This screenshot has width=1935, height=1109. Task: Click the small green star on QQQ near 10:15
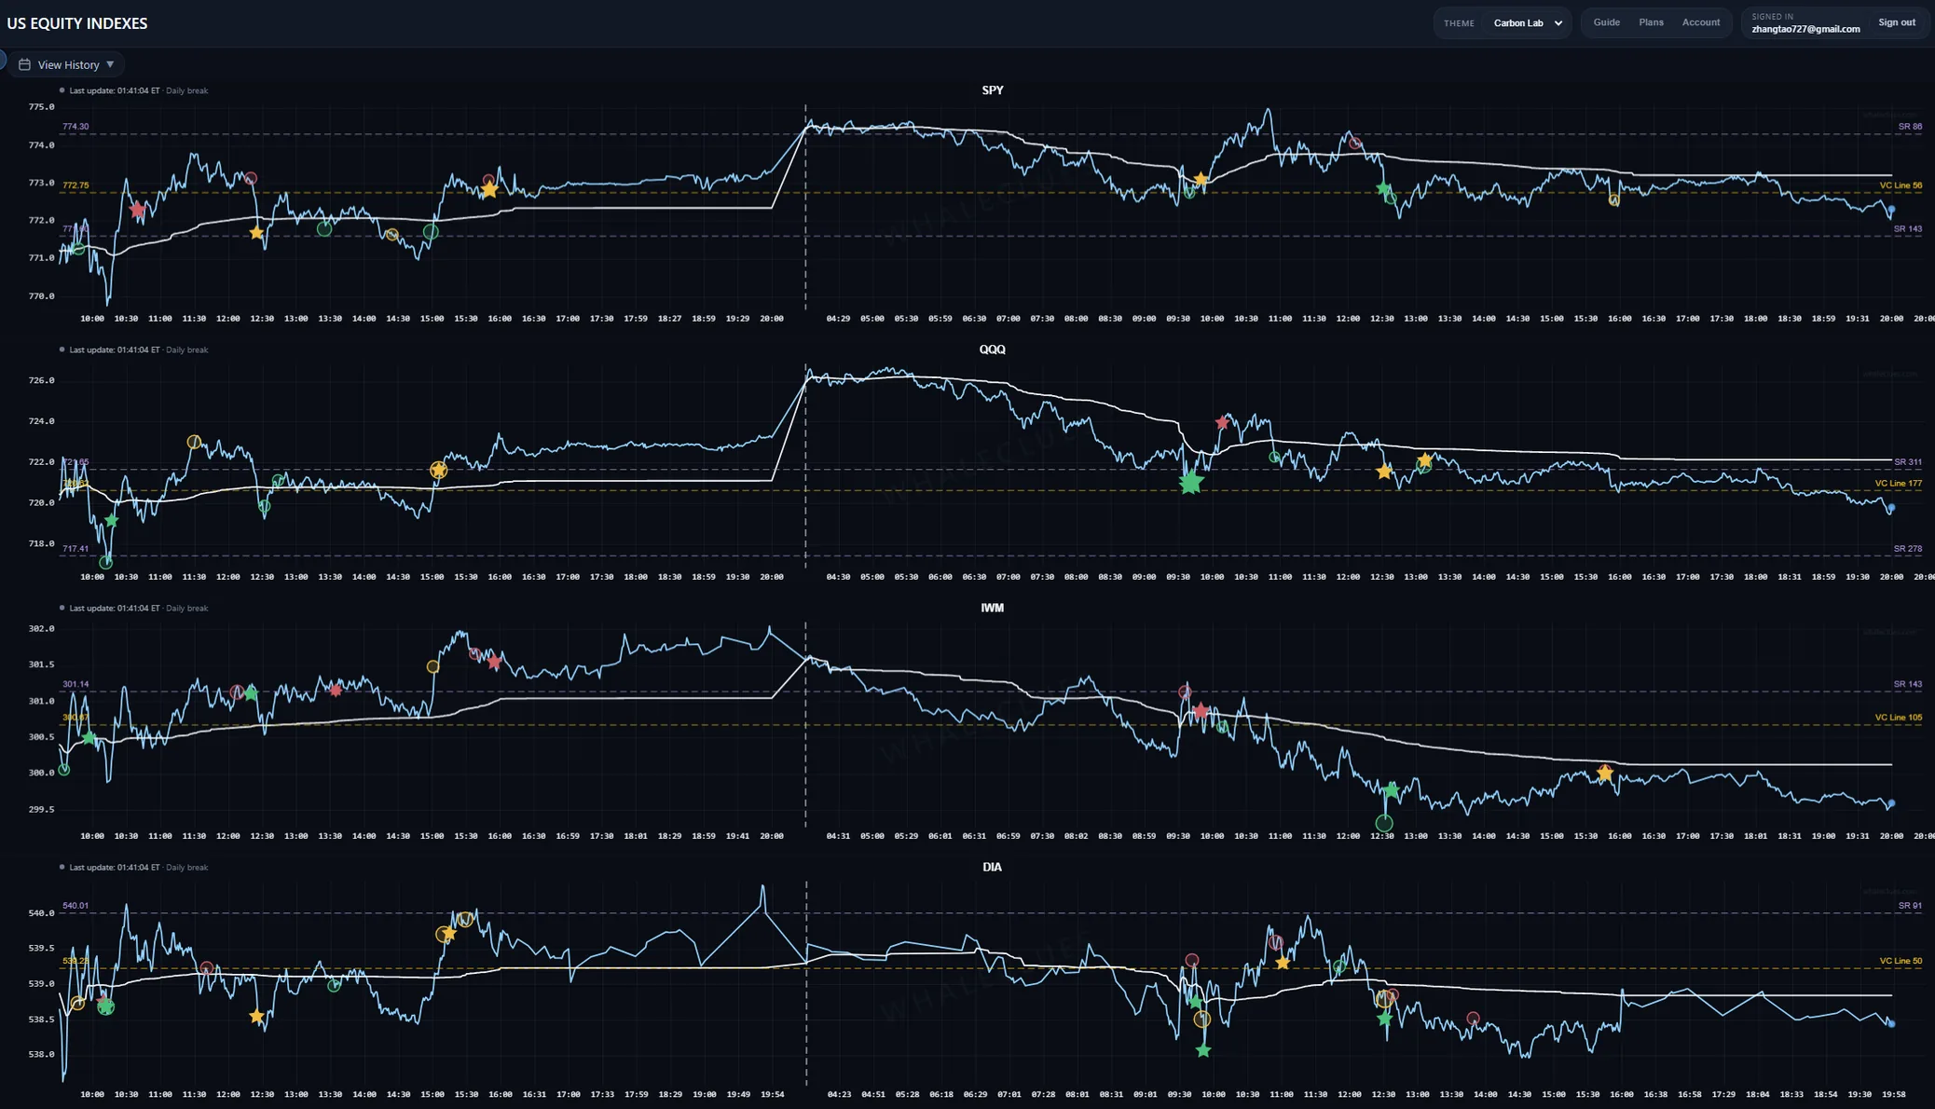pyautogui.click(x=112, y=521)
